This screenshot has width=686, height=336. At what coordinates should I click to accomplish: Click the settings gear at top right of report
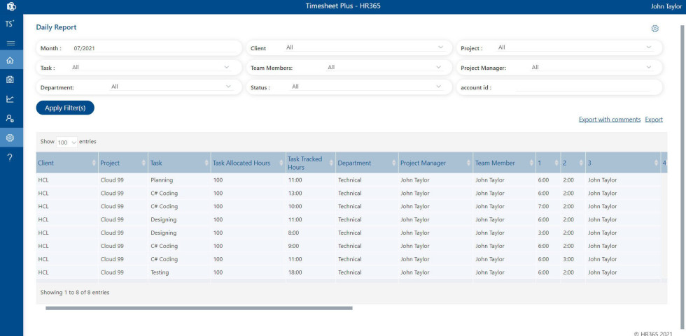[654, 29]
